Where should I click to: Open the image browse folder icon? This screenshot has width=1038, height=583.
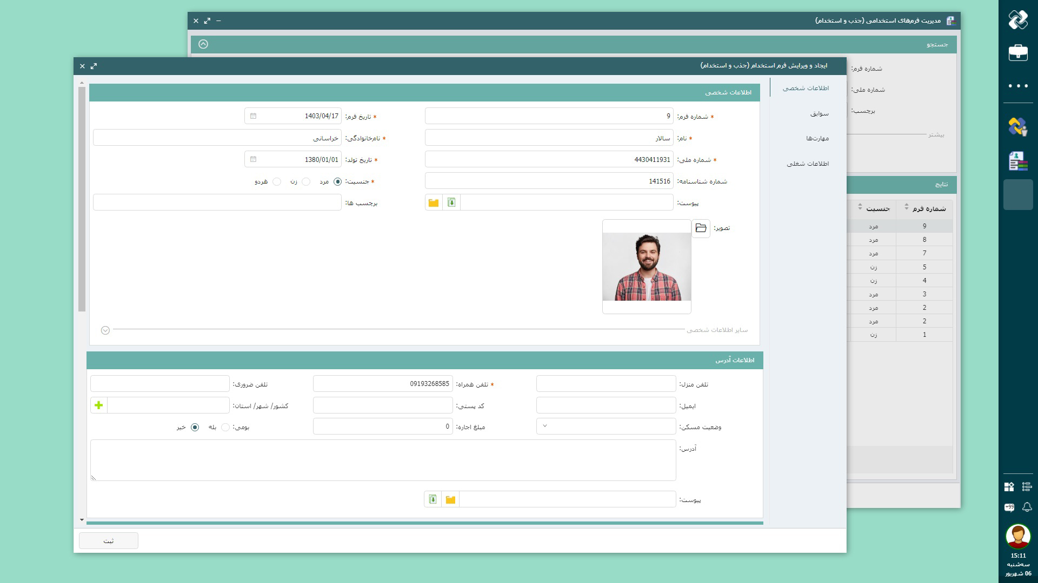701,228
